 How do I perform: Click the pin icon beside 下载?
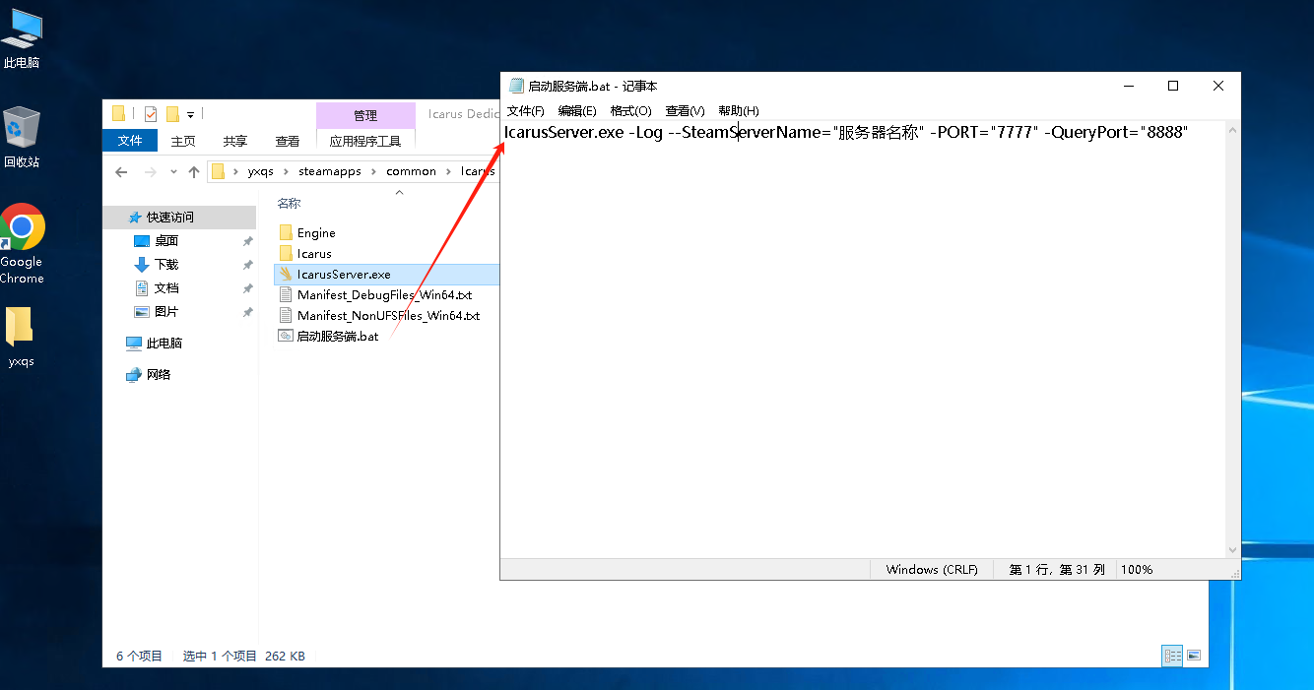pyautogui.click(x=247, y=265)
